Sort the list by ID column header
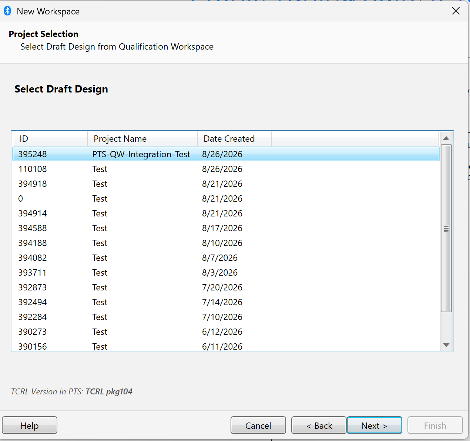 coord(50,139)
